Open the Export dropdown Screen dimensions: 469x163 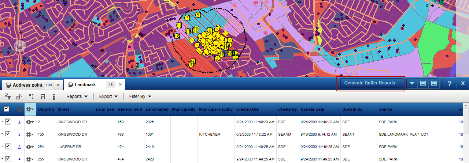tap(108, 96)
